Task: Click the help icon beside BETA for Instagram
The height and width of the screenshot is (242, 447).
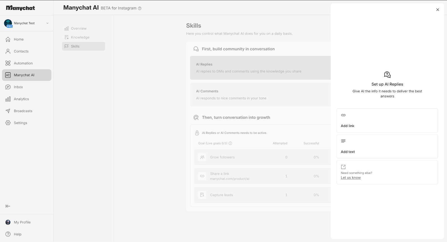Action: [140, 8]
